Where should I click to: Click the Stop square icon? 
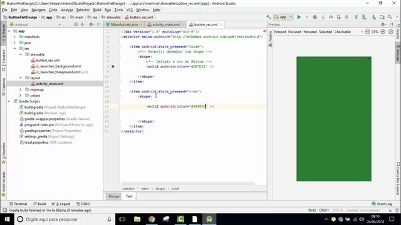pos(346,17)
